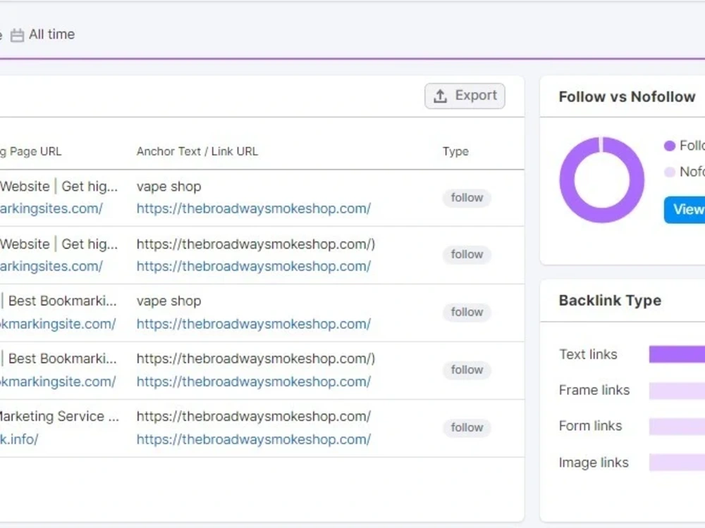This screenshot has width=705, height=528.
Task: Click the first 'Website | Get hig...' page title
Action: click(x=59, y=187)
